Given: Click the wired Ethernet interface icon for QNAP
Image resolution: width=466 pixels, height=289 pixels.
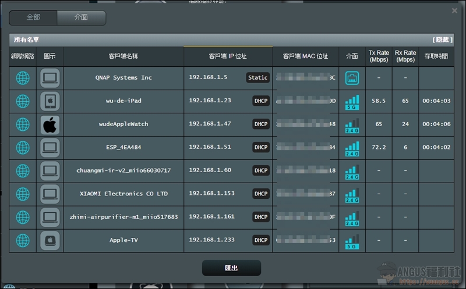Looking at the screenshot, I should point(352,78).
